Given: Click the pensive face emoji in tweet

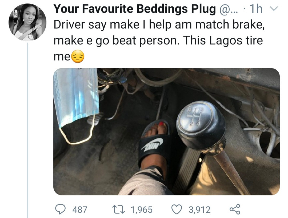Looking at the screenshot, I should [x=78, y=57].
